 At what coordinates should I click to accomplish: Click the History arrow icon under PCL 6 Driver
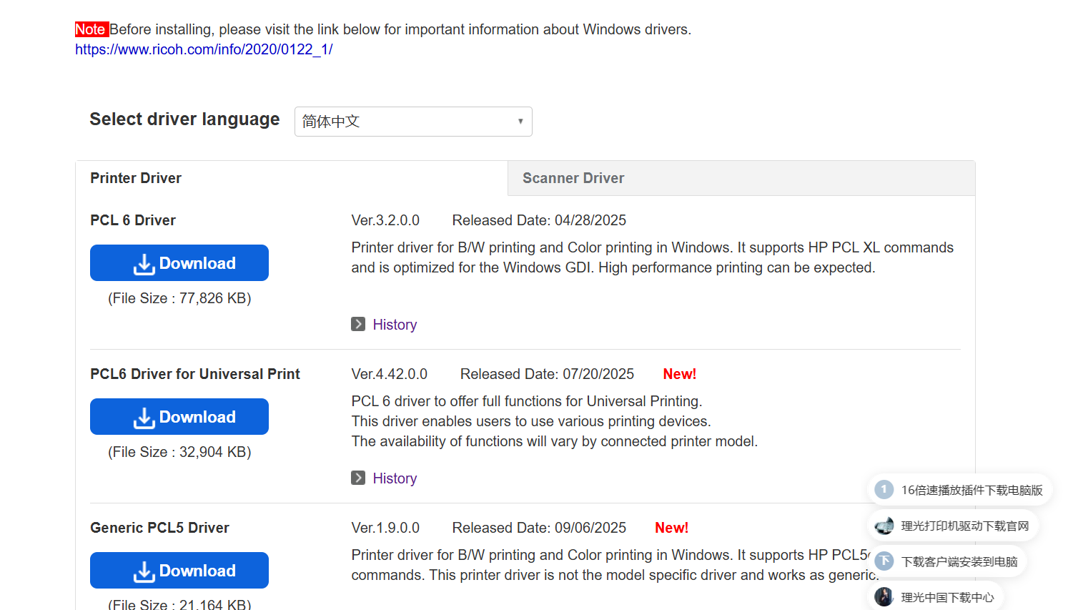pyautogui.click(x=358, y=324)
